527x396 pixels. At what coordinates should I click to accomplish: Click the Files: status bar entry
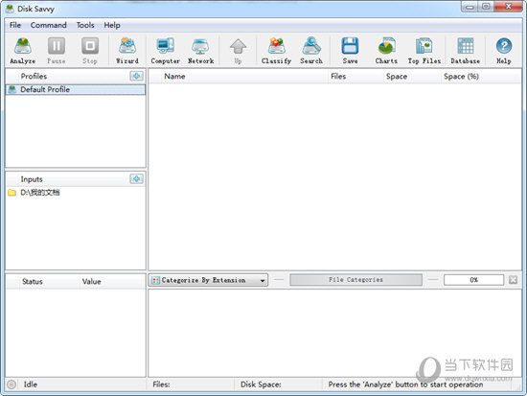coord(161,384)
